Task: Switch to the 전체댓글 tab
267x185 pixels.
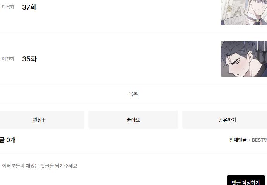Action: [x=238, y=140]
